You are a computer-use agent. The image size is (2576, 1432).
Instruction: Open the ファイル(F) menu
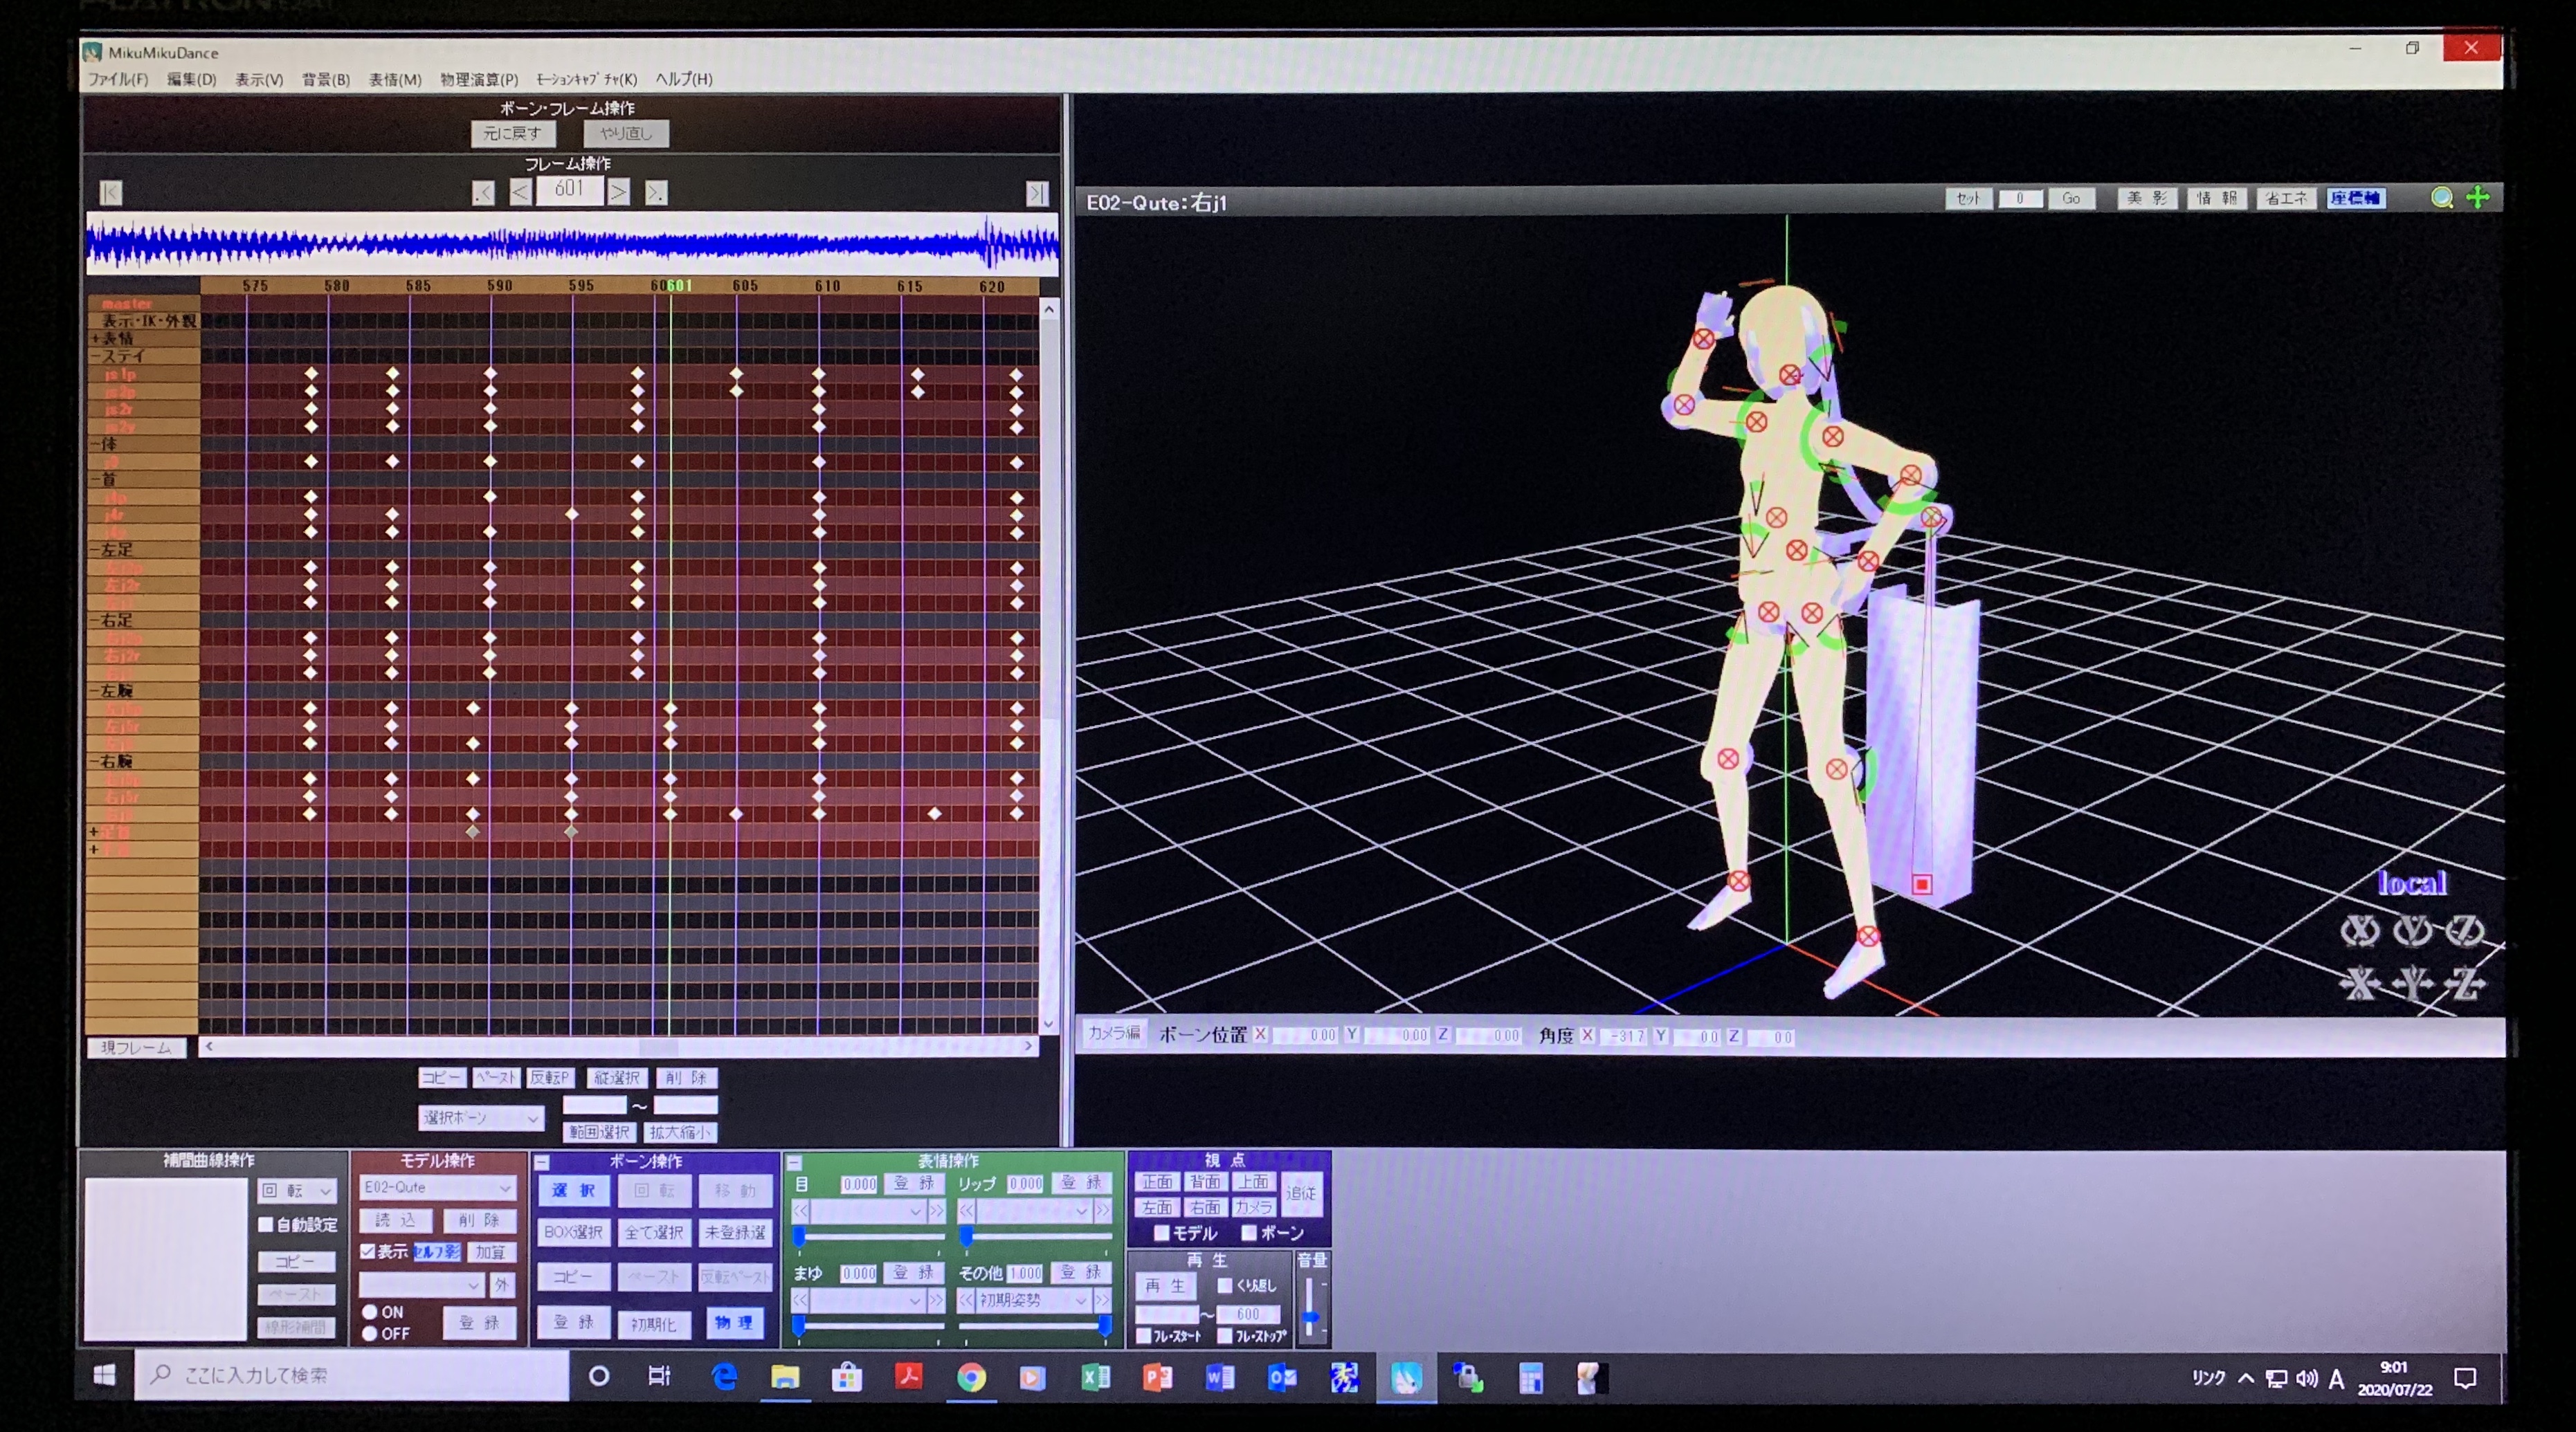(118, 79)
